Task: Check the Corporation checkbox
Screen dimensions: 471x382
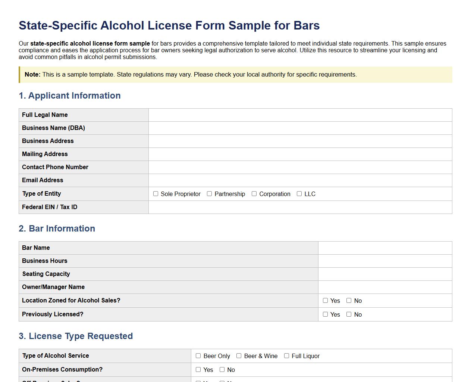Action: coord(254,194)
